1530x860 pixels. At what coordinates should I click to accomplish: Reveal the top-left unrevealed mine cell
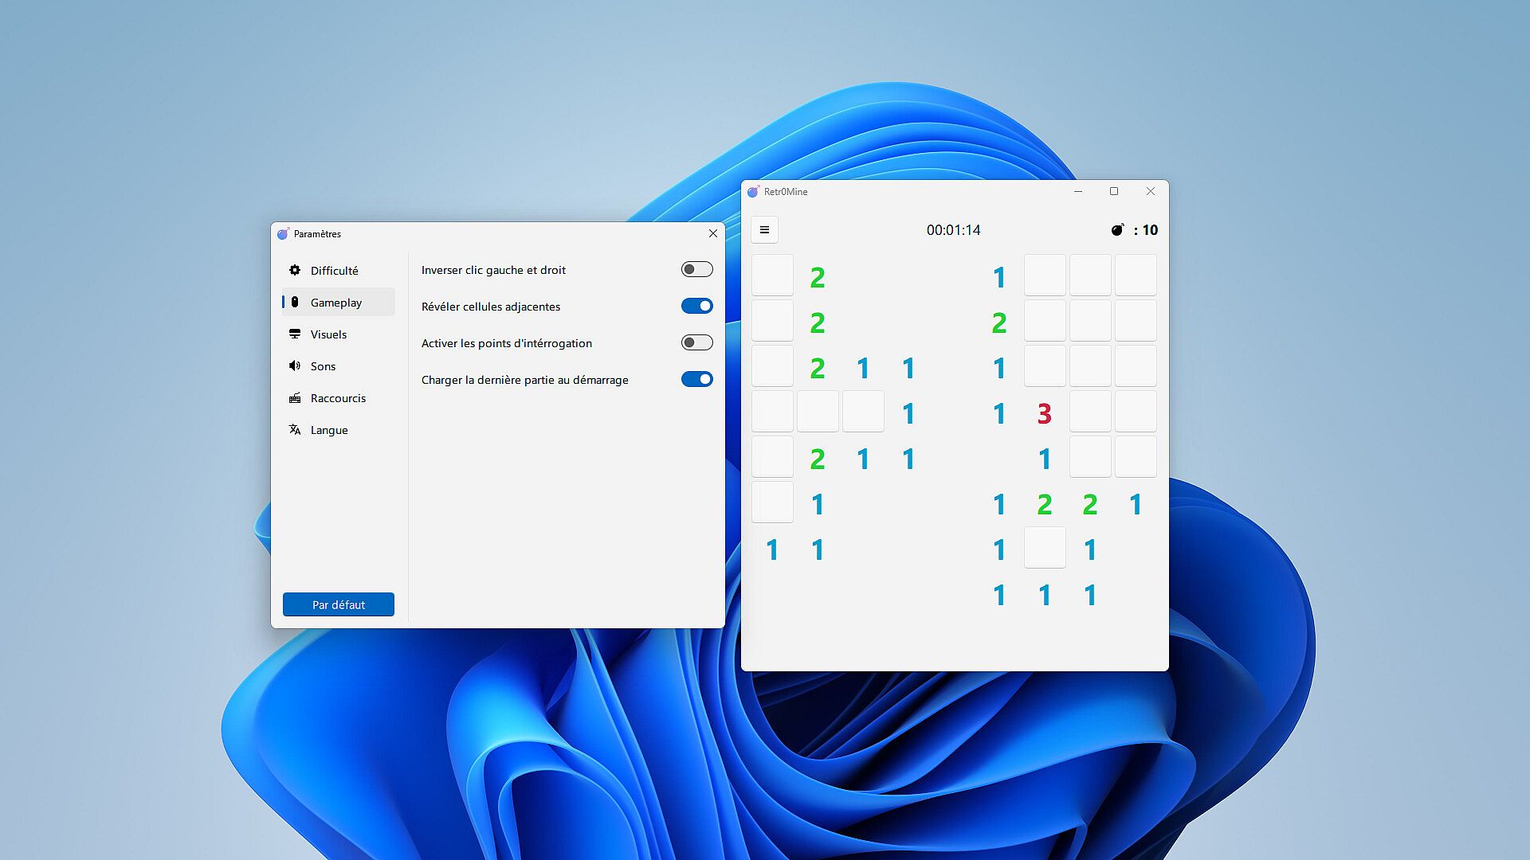(x=772, y=276)
